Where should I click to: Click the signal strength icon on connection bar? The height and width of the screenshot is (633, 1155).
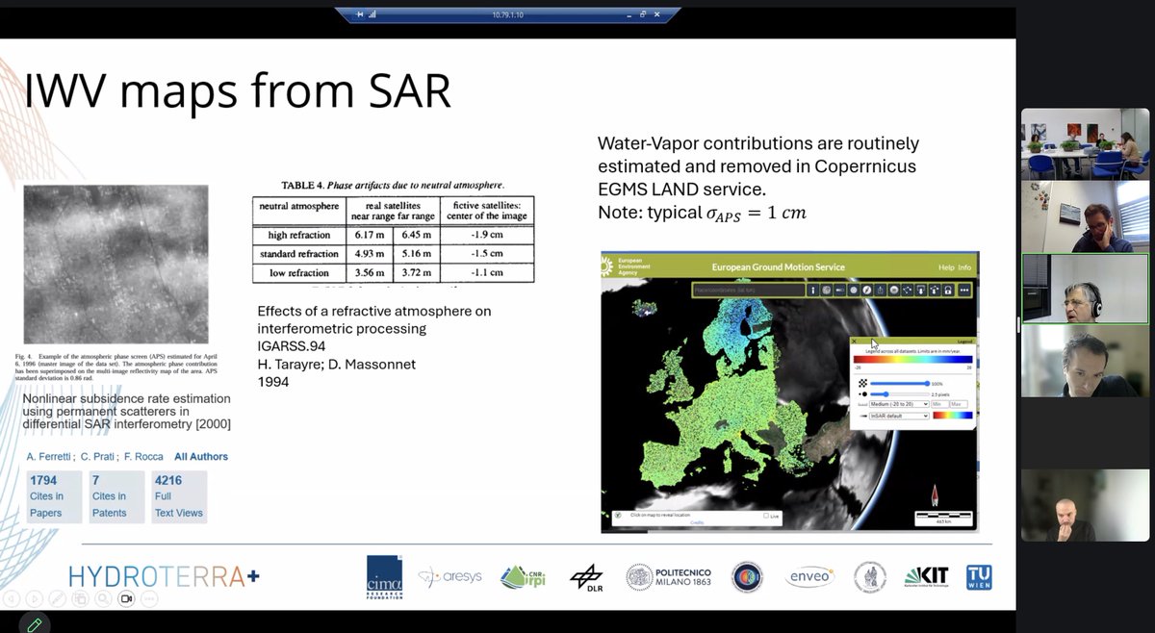(x=372, y=14)
